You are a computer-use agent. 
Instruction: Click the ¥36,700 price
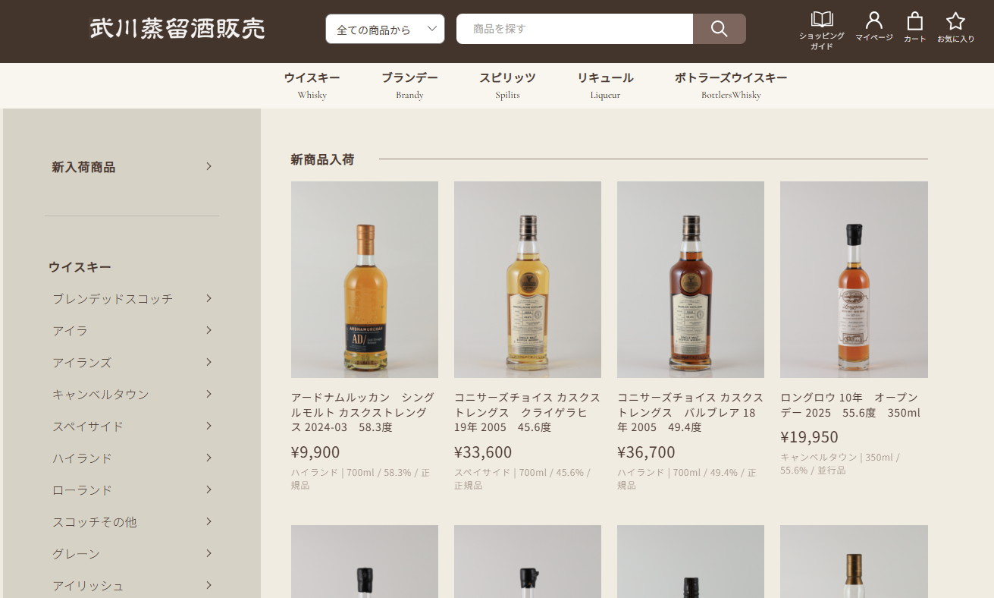[x=646, y=452]
